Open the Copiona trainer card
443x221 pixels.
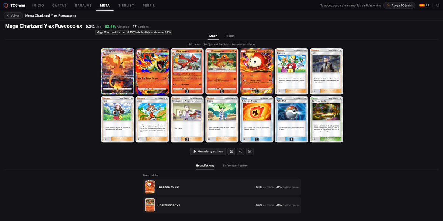(x=292, y=71)
